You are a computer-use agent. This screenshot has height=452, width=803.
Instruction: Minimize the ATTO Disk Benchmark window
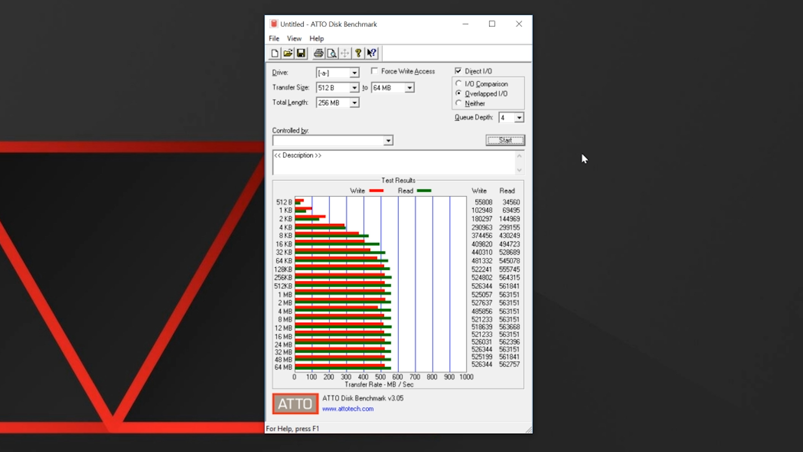coord(465,24)
